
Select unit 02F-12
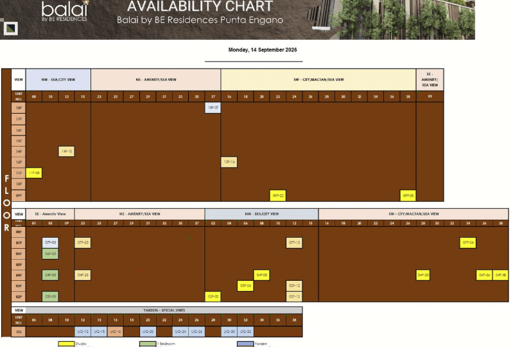[x=294, y=297]
